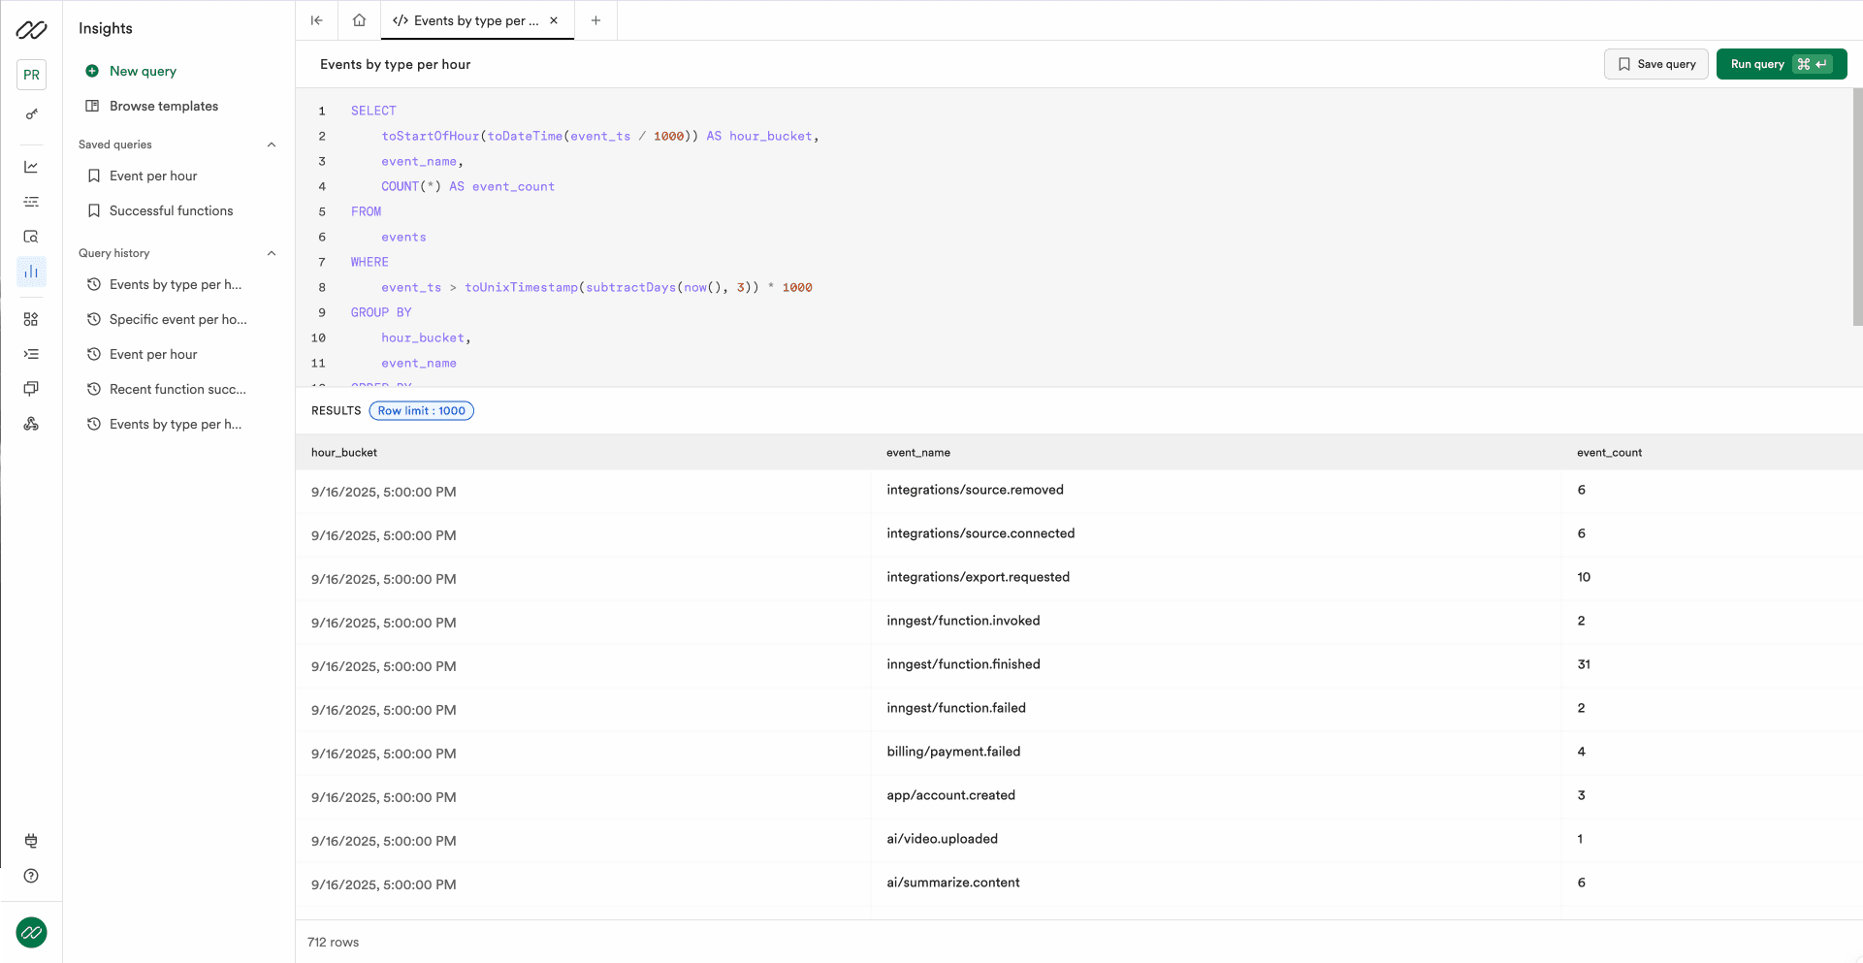Open the PR environment avatar button
This screenshot has width=1863, height=963.
31,75
